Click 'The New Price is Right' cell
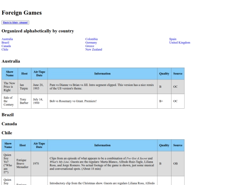The height and width of the screenshot is (185, 247). (10, 87)
